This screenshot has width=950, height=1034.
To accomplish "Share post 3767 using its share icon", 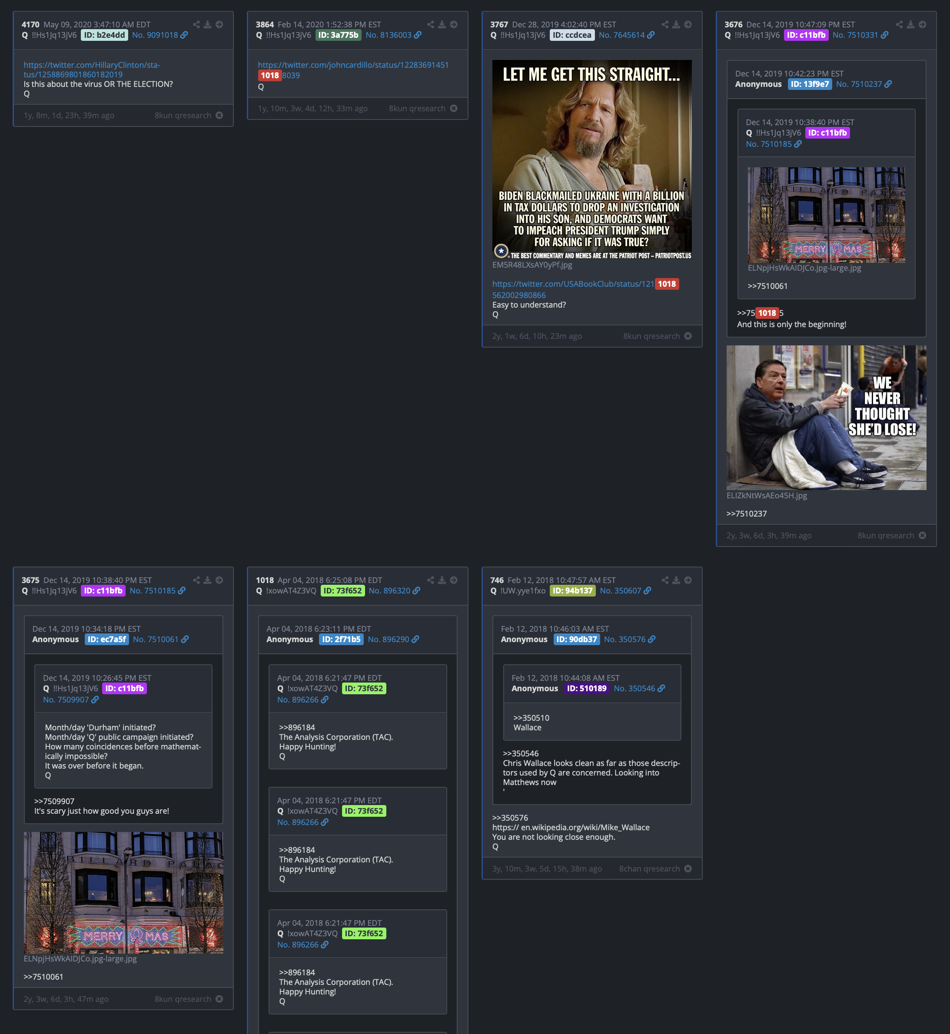I will pyautogui.click(x=665, y=25).
